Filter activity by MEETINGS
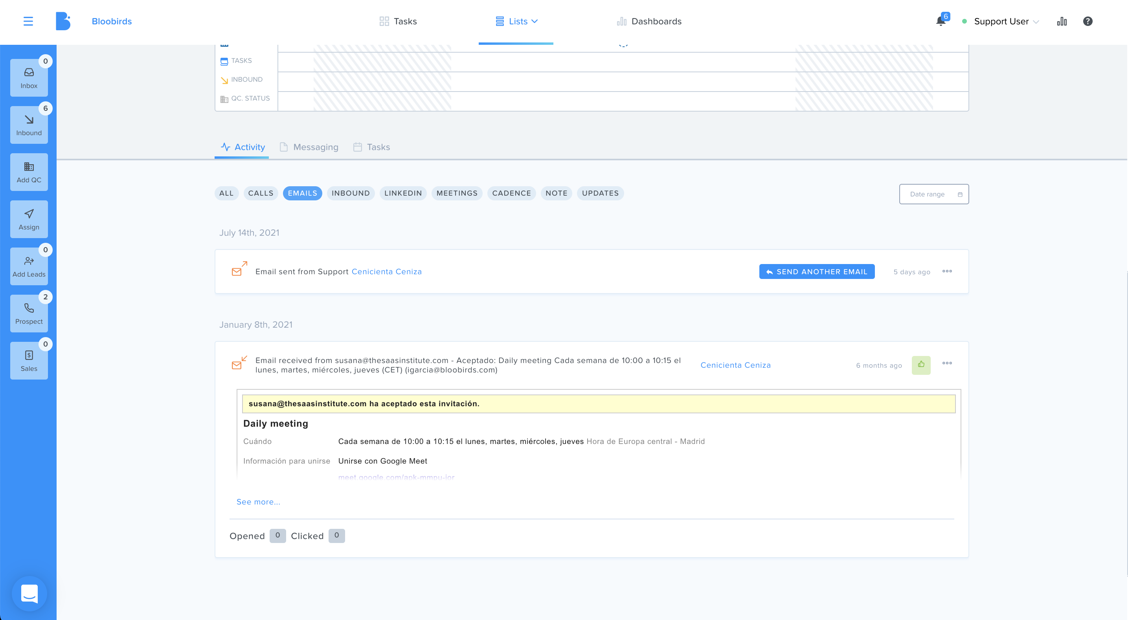This screenshot has width=1128, height=620. coord(457,193)
